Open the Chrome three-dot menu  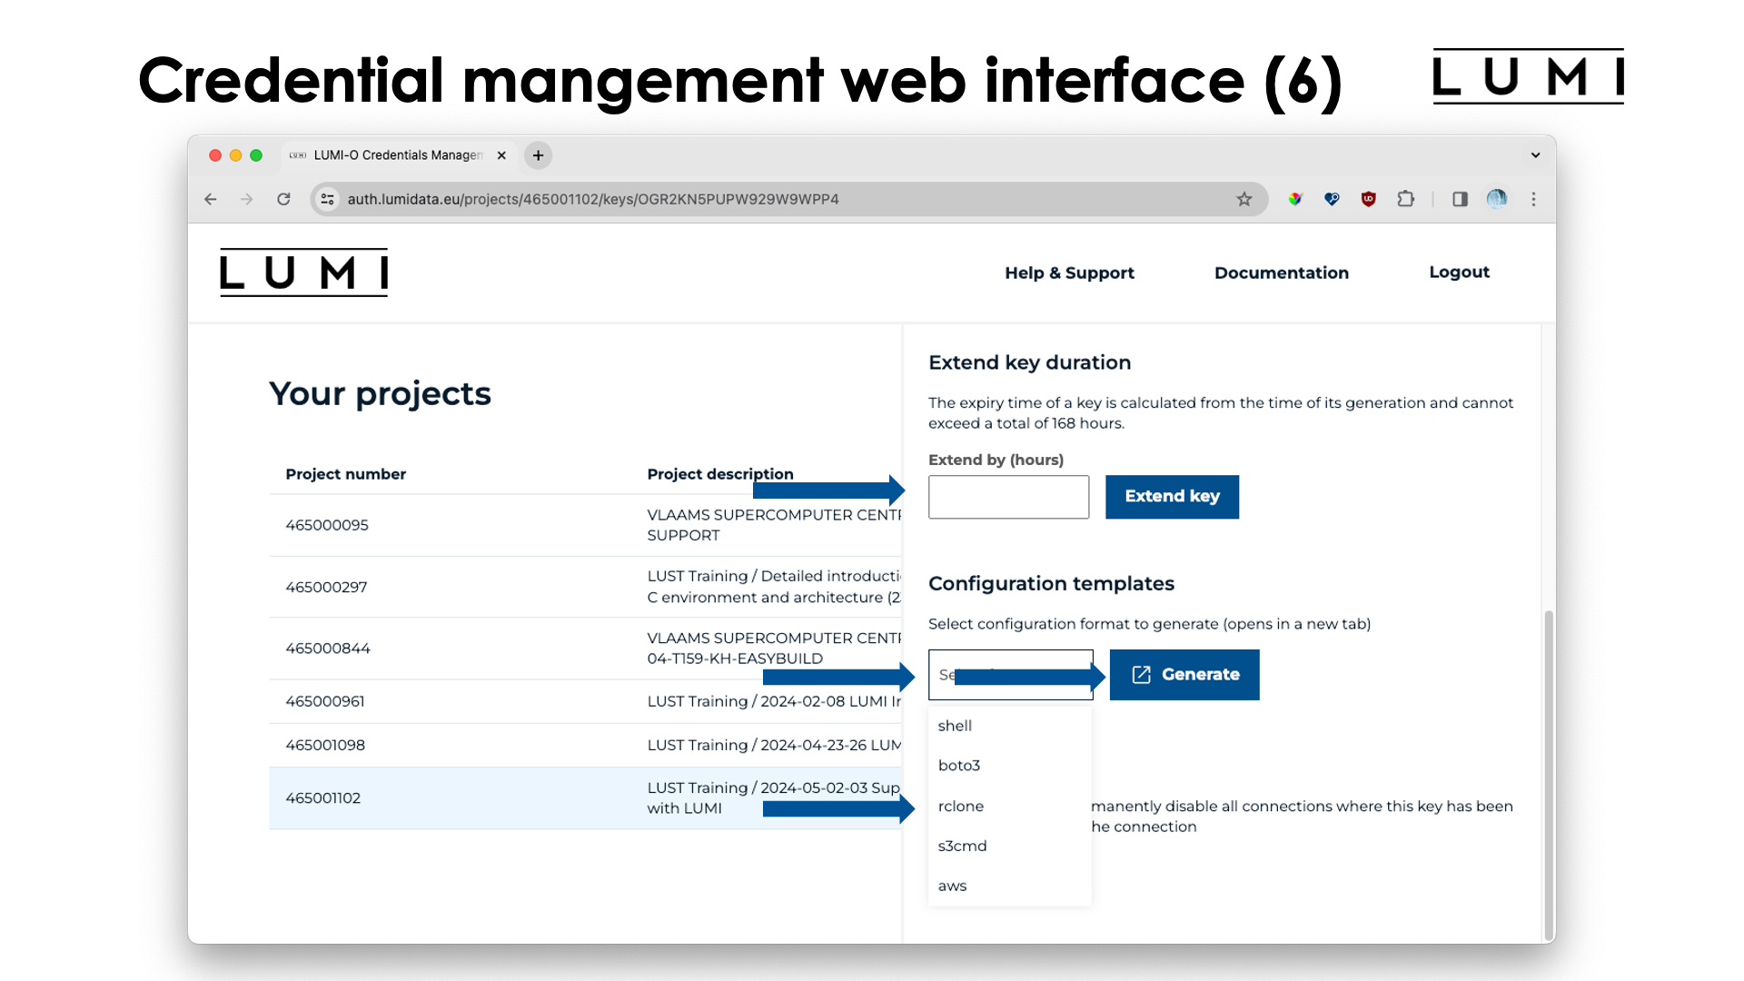1534,199
